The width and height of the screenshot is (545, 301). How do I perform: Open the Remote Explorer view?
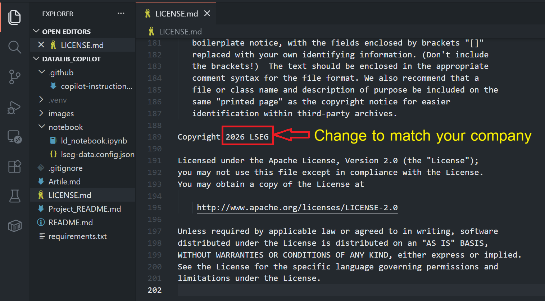click(x=14, y=137)
